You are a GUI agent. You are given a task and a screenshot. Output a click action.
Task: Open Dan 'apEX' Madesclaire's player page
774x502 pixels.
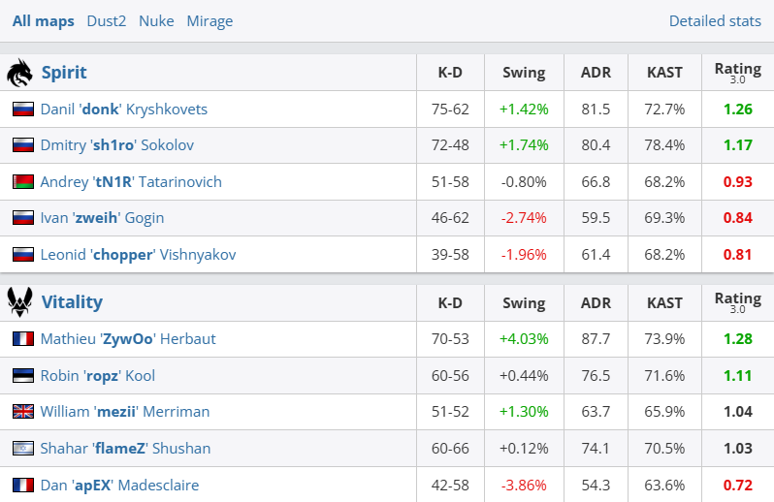pyautogui.click(x=120, y=485)
